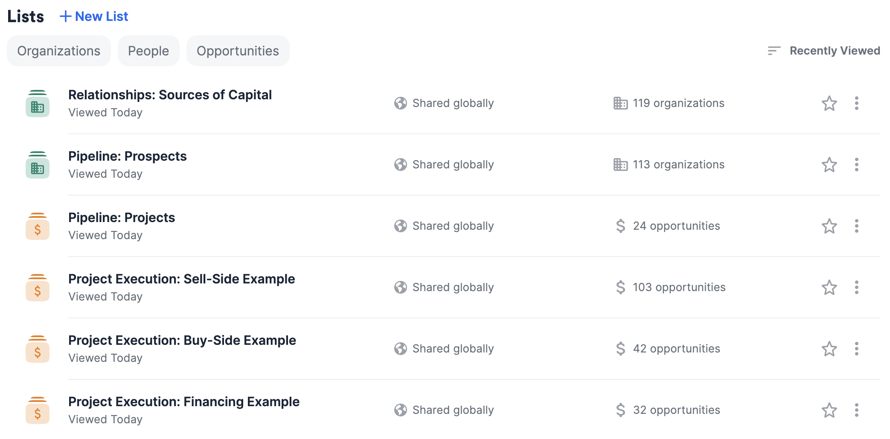Select the Opportunities filter tab
The width and height of the screenshot is (890, 439).
point(238,50)
